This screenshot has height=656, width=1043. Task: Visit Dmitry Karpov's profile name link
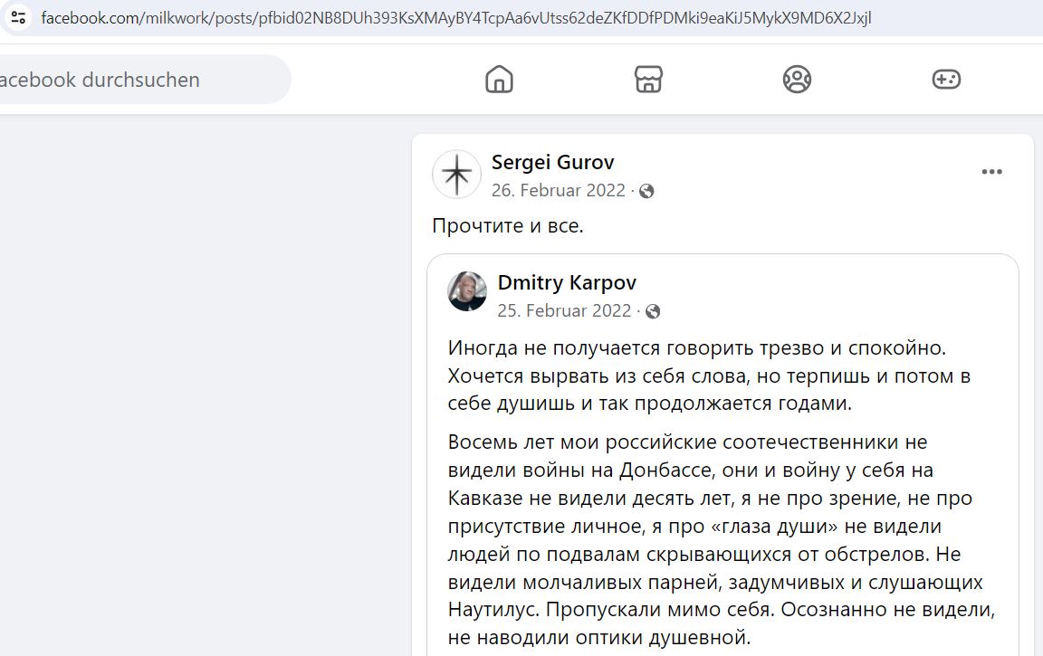[x=567, y=282]
